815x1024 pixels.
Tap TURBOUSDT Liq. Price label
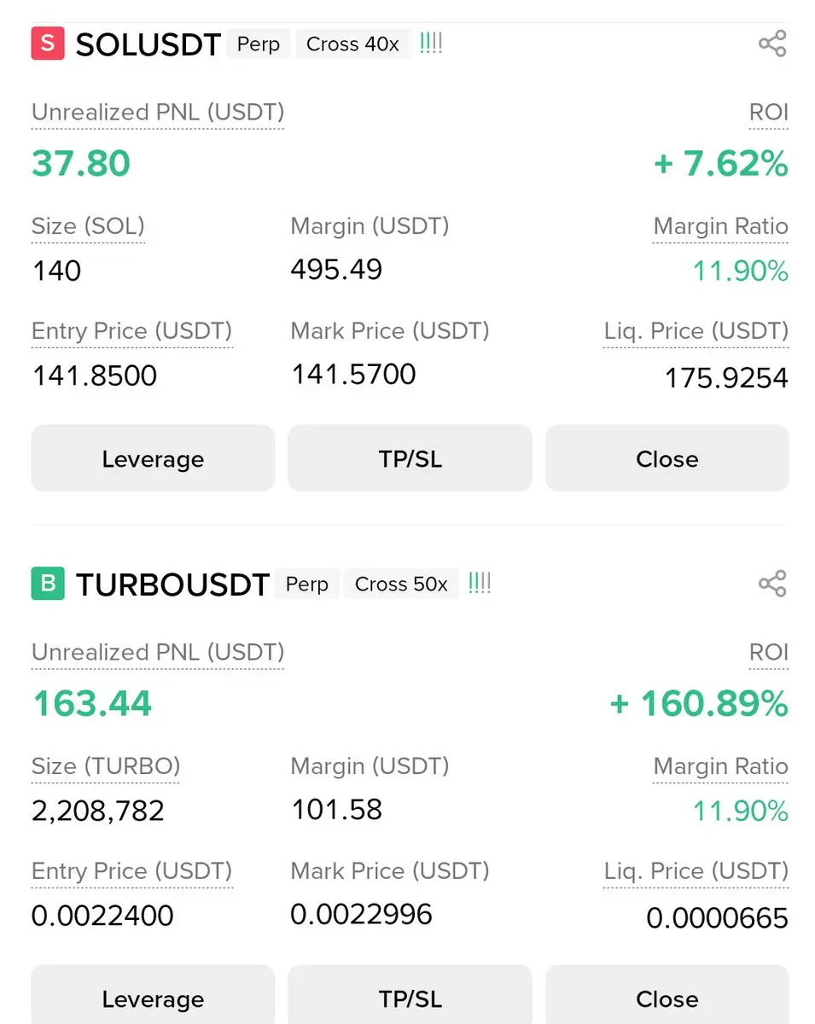(696, 871)
